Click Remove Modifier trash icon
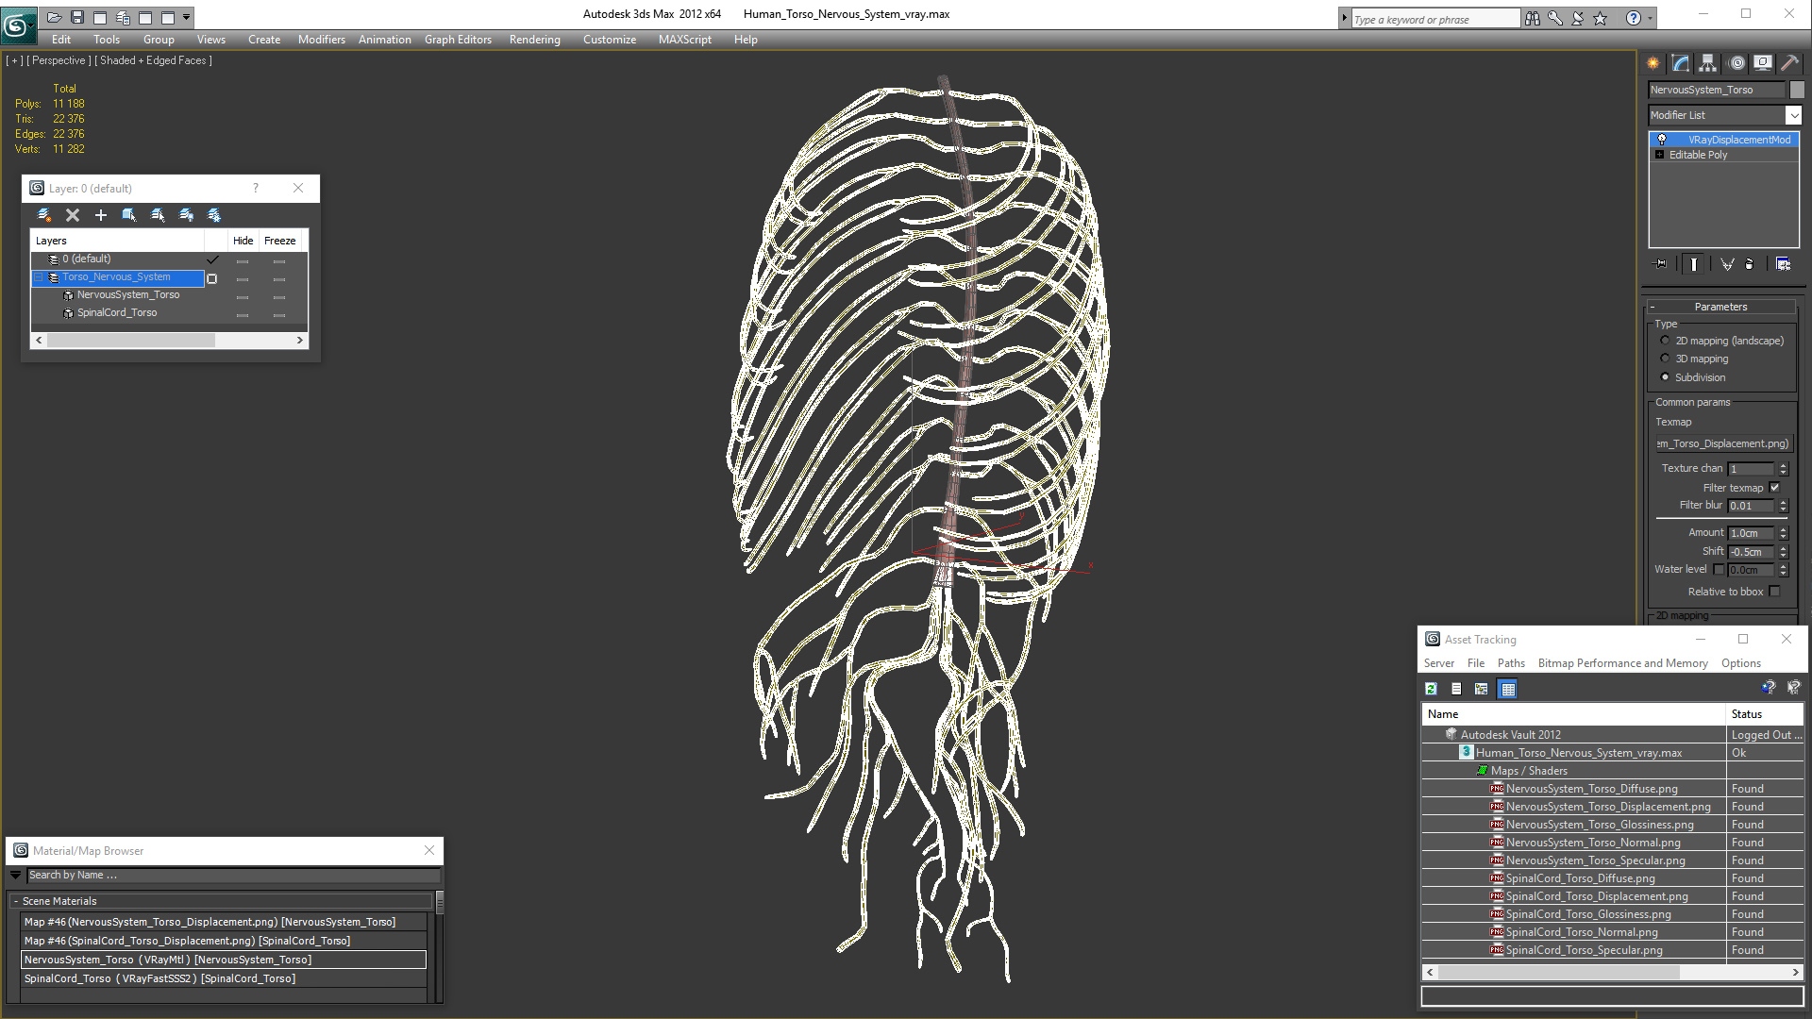 1749,264
